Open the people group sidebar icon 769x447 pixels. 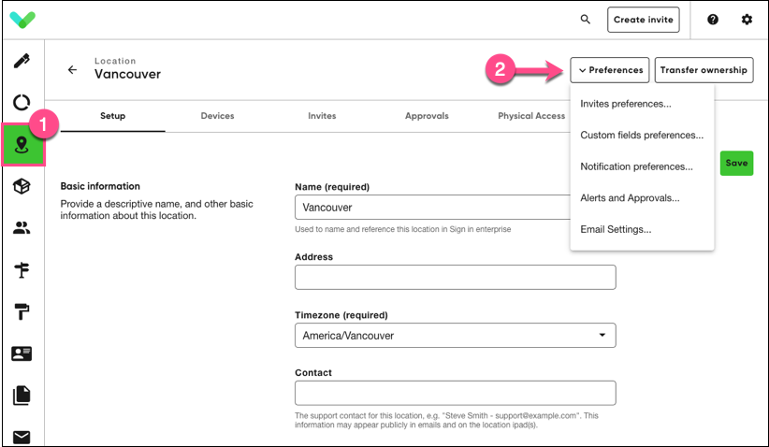click(22, 228)
